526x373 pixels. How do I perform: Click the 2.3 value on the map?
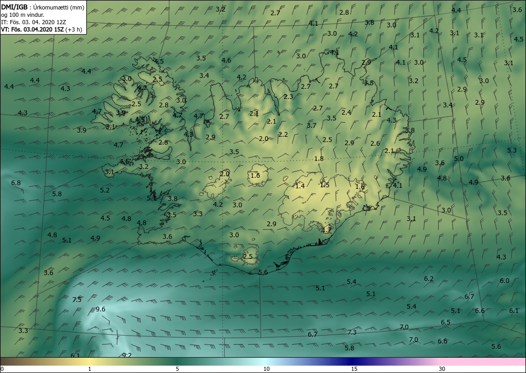click(x=288, y=97)
